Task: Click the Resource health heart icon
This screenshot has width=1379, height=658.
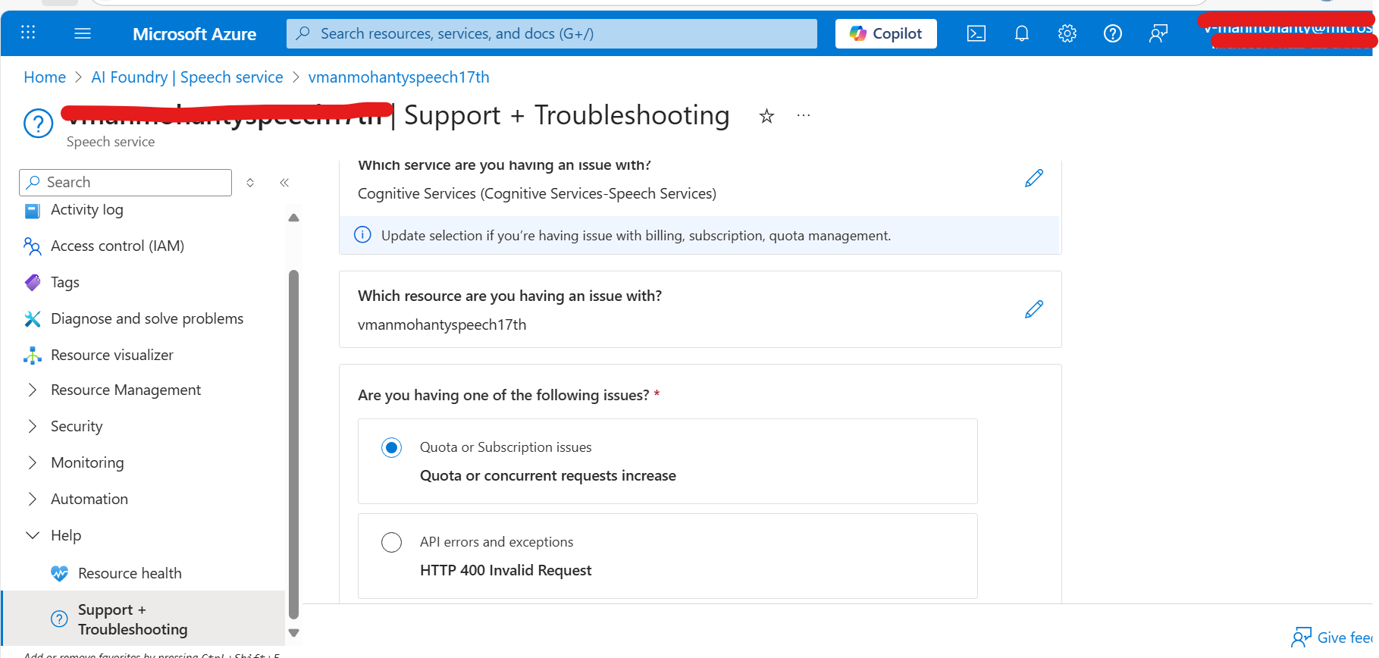Action: click(60, 574)
